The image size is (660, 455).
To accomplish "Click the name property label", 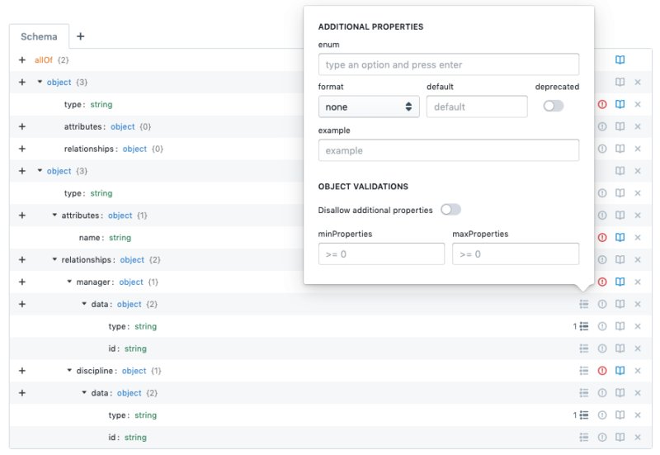I will pos(89,238).
